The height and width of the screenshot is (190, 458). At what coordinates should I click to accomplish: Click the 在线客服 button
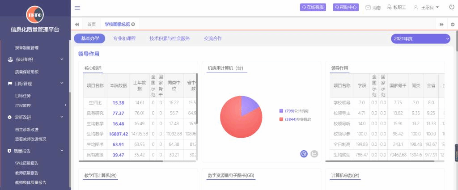click(x=313, y=7)
